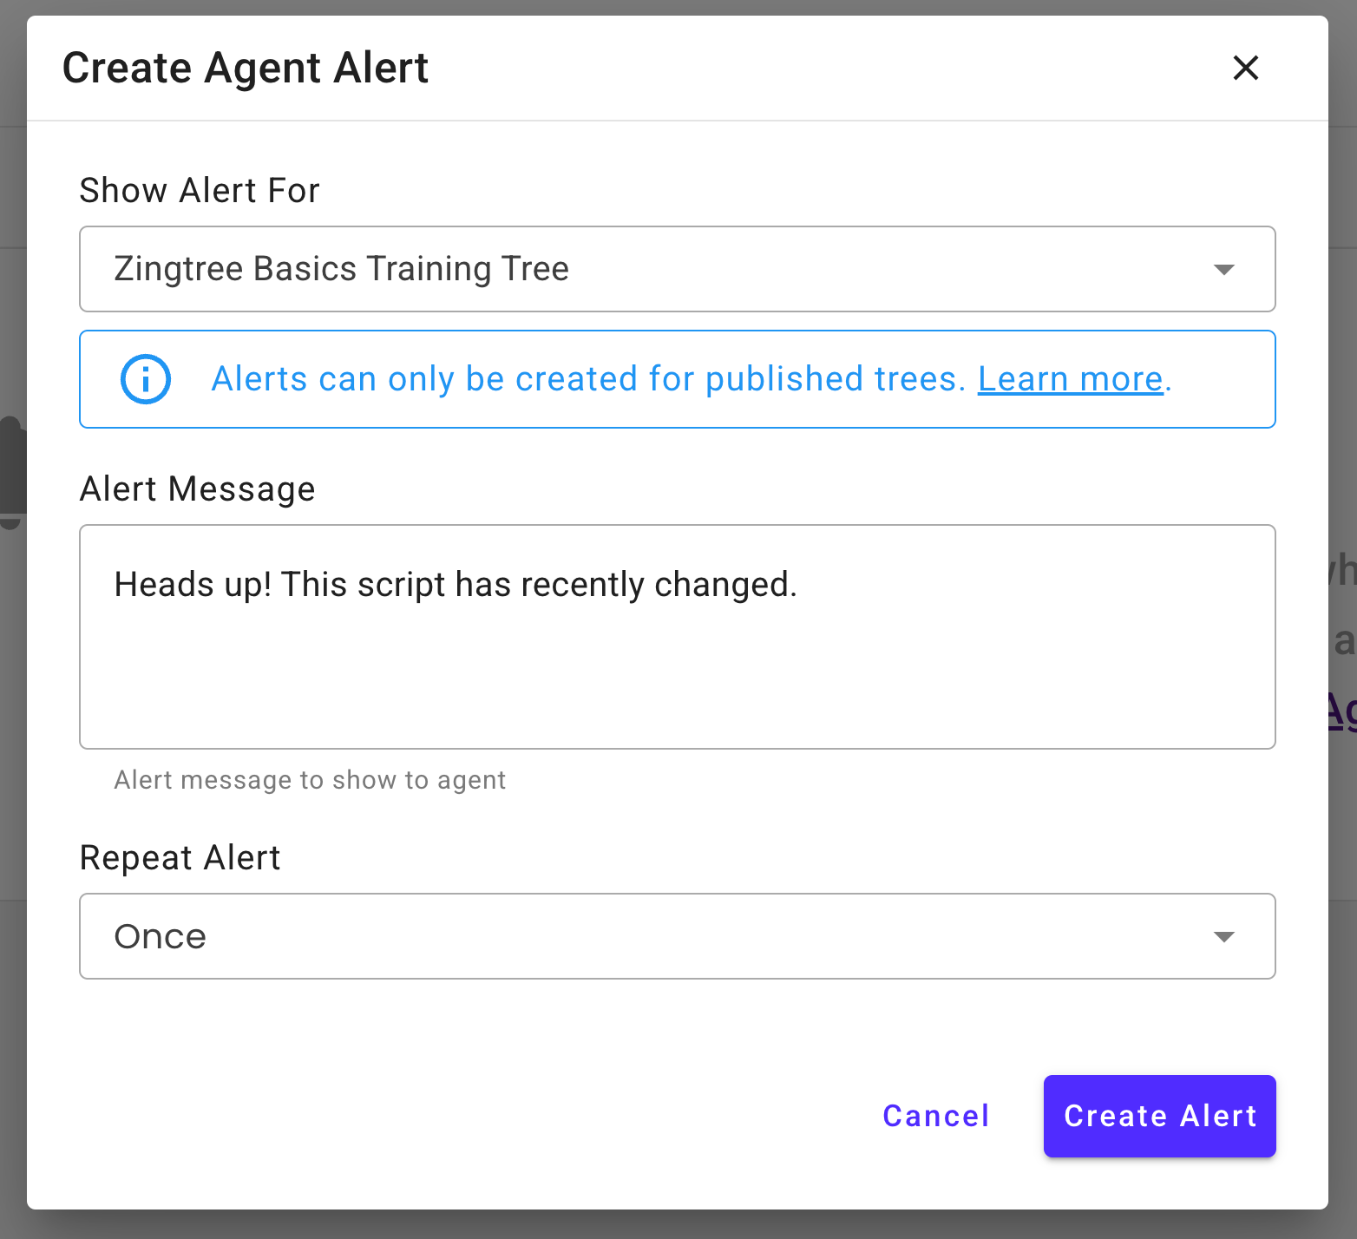Click the helper text below the message box

point(310,780)
